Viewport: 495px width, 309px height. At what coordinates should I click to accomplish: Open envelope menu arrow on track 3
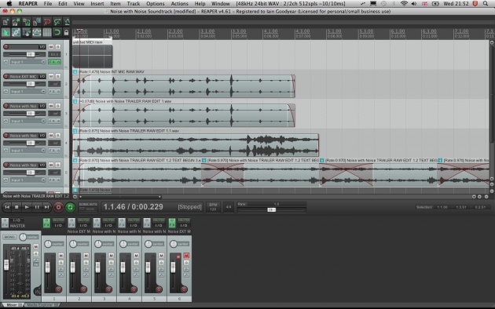[5, 121]
